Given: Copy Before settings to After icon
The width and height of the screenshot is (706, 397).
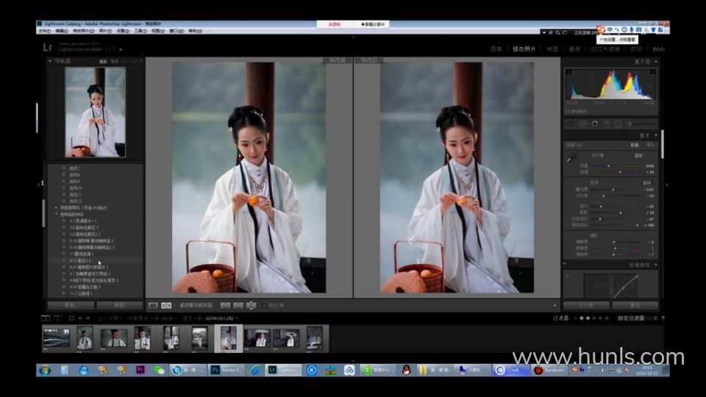Looking at the screenshot, I should click(x=225, y=306).
